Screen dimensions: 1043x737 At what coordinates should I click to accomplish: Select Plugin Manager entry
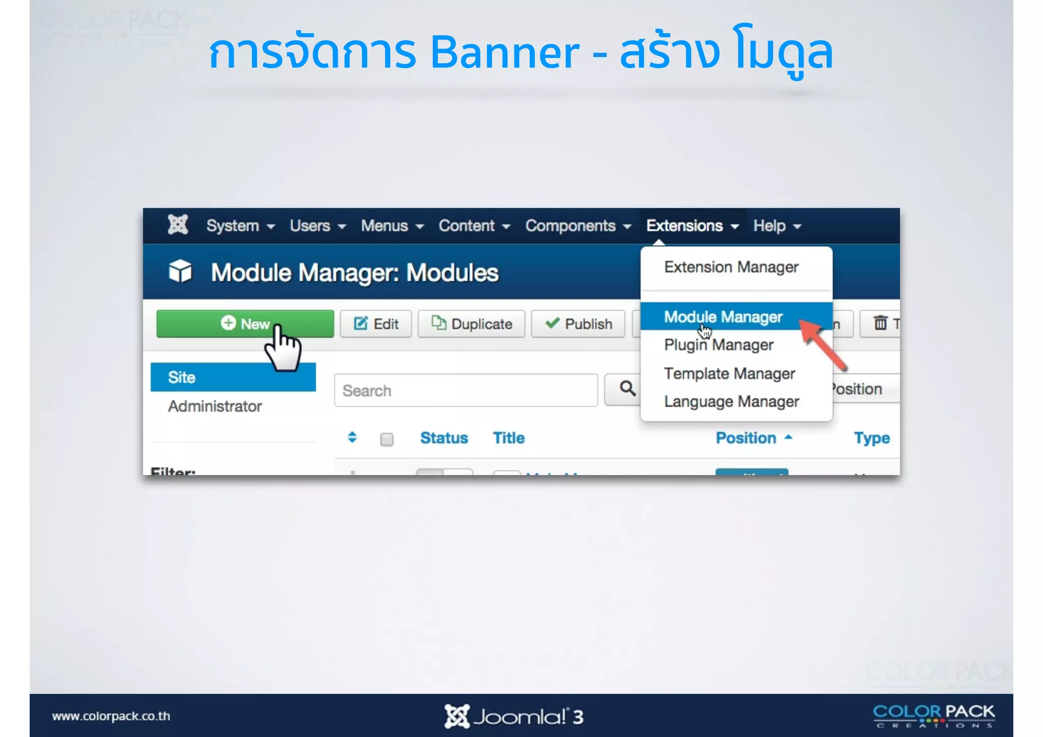coord(719,345)
